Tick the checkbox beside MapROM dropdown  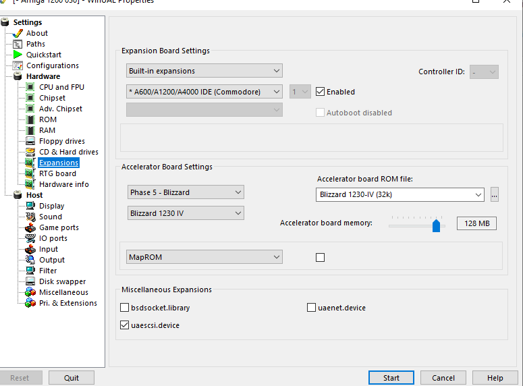[320, 258]
